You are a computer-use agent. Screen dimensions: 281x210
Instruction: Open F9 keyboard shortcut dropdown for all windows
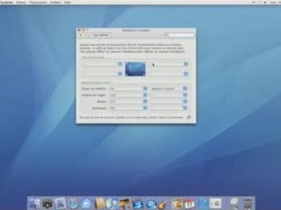tap(128, 89)
